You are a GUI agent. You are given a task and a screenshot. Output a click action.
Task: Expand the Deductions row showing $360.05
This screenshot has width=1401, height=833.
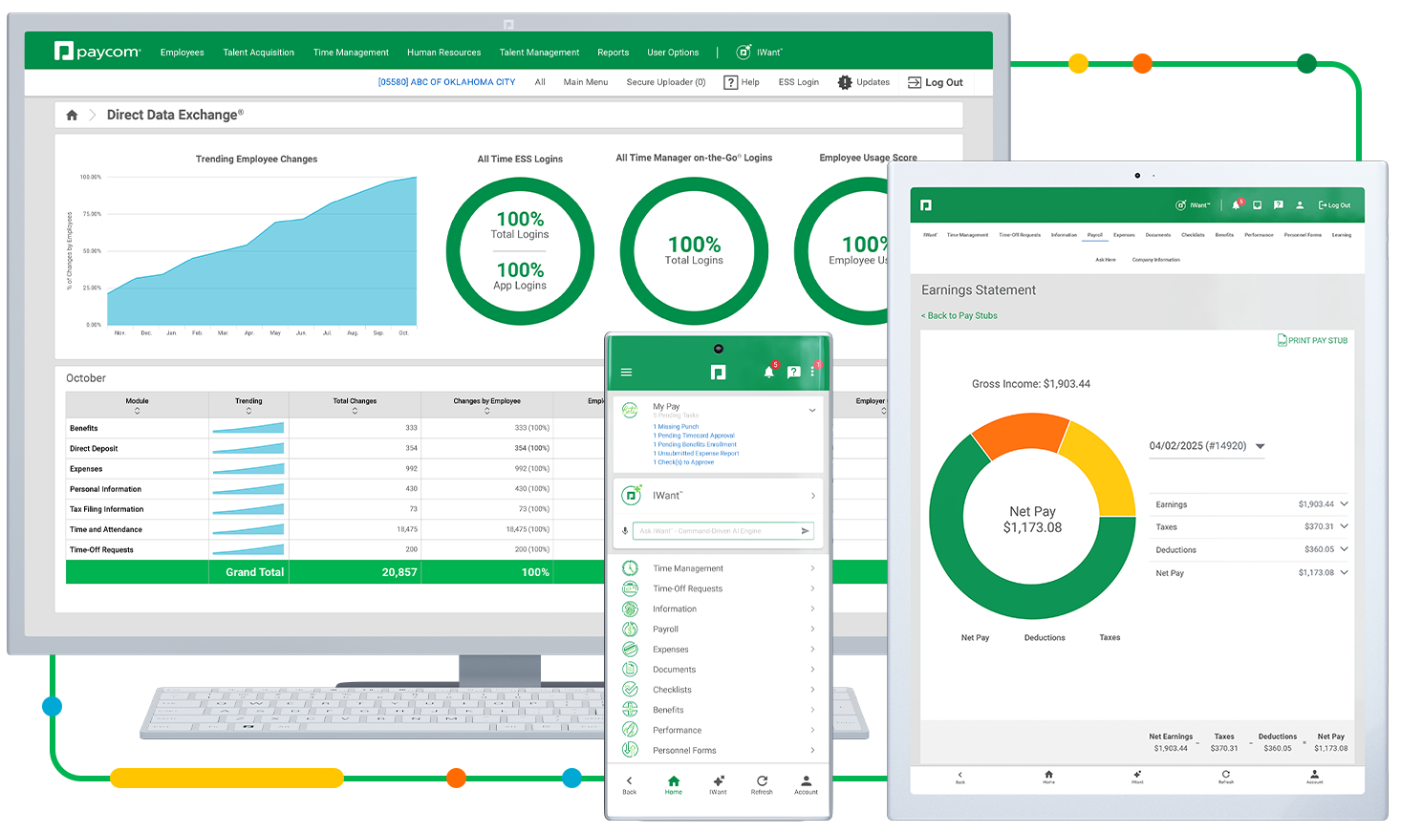(x=1344, y=549)
